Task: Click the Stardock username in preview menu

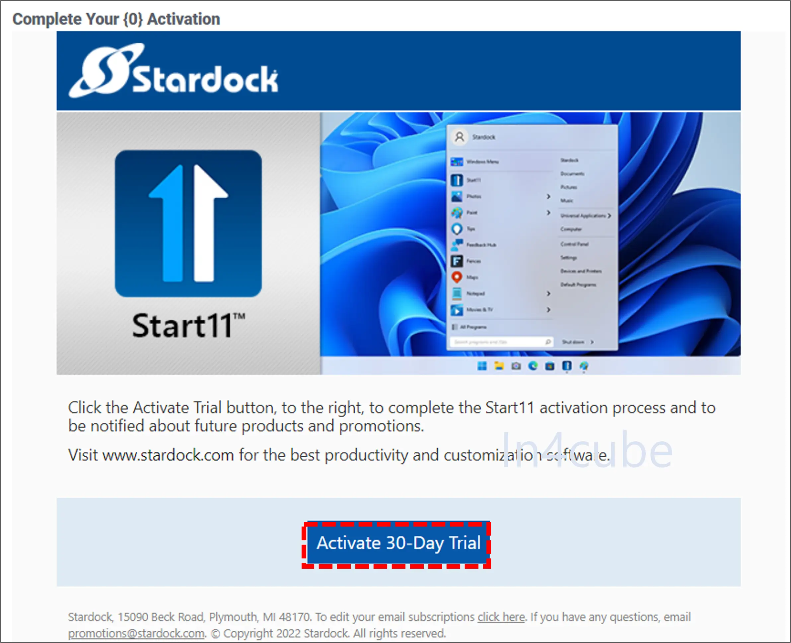Action: tap(483, 137)
